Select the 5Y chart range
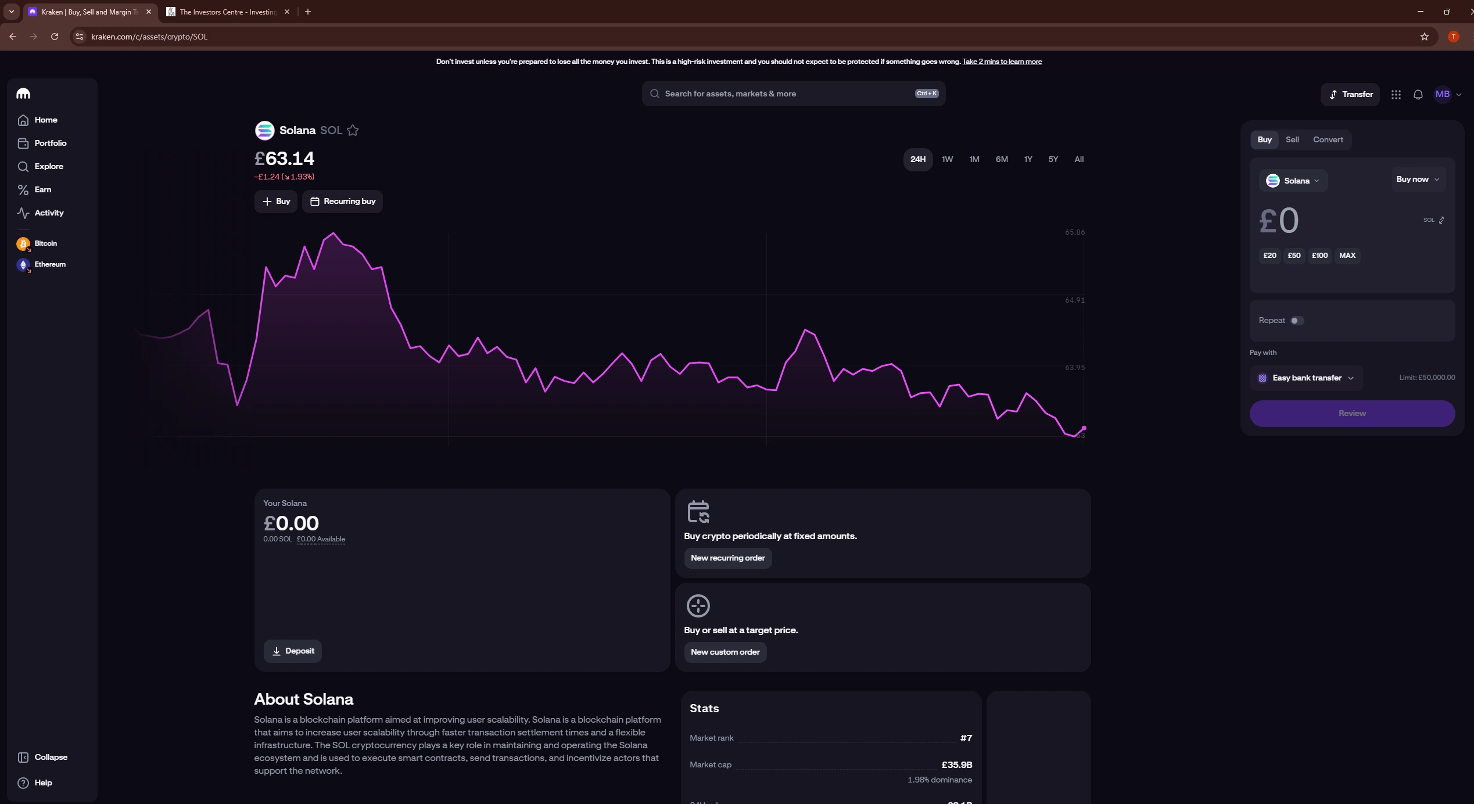 [x=1053, y=159]
